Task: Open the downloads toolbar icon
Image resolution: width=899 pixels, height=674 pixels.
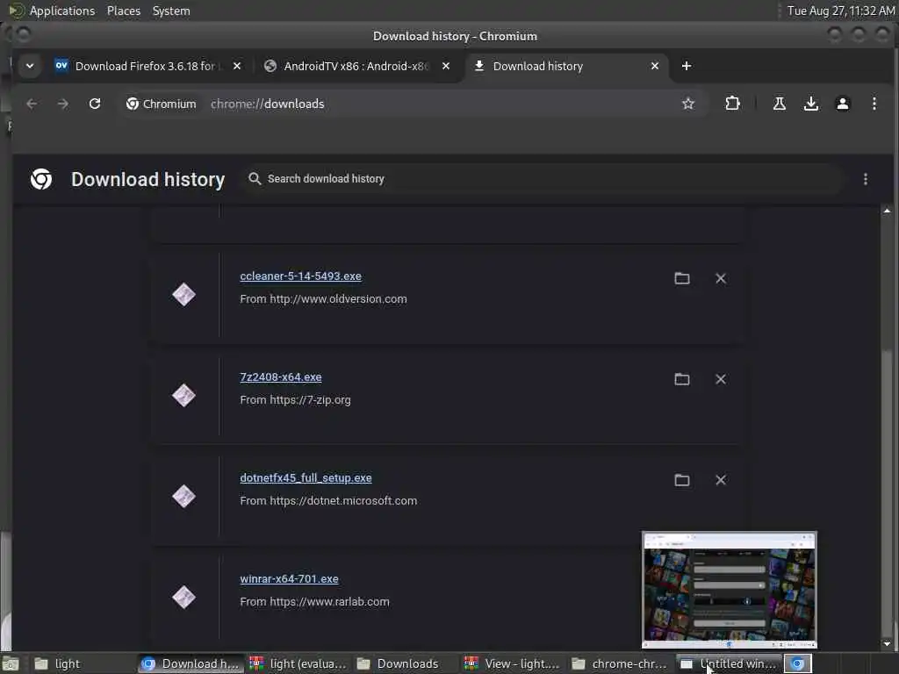Action: point(810,104)
